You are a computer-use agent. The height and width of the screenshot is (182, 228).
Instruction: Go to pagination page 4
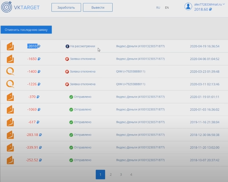(131, 175)
